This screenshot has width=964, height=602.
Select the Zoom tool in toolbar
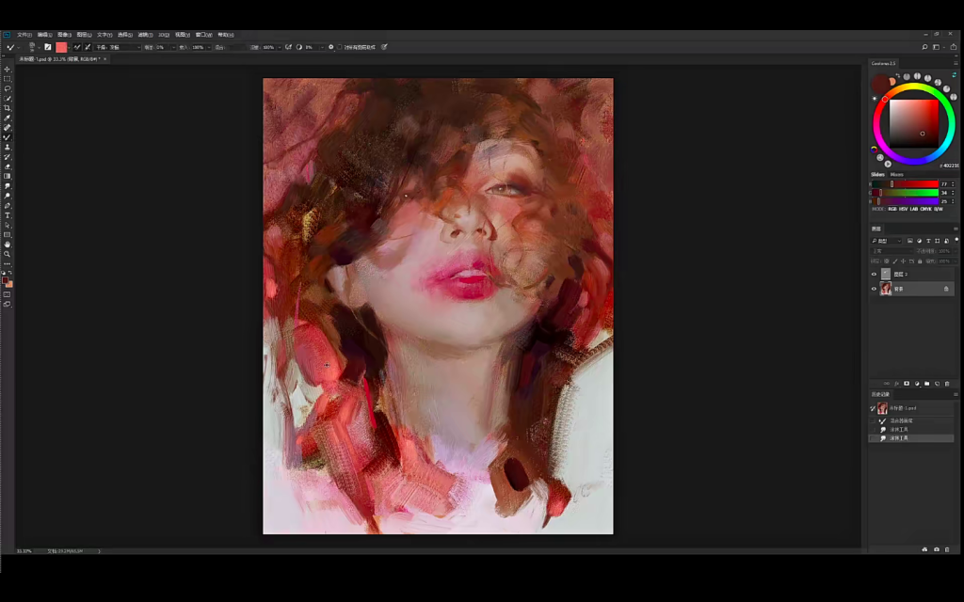(8, 254)
